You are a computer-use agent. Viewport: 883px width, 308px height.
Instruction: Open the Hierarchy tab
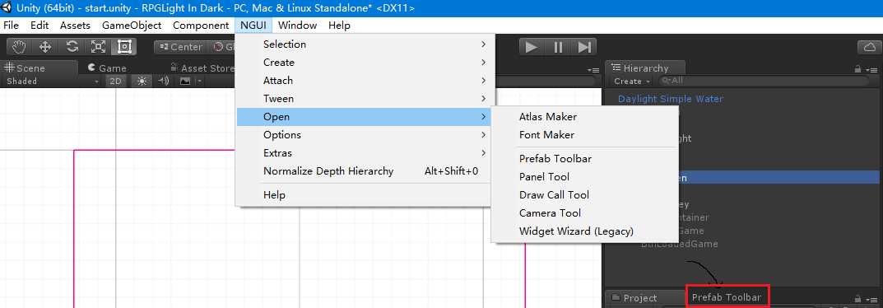click(x=645, y=68)
